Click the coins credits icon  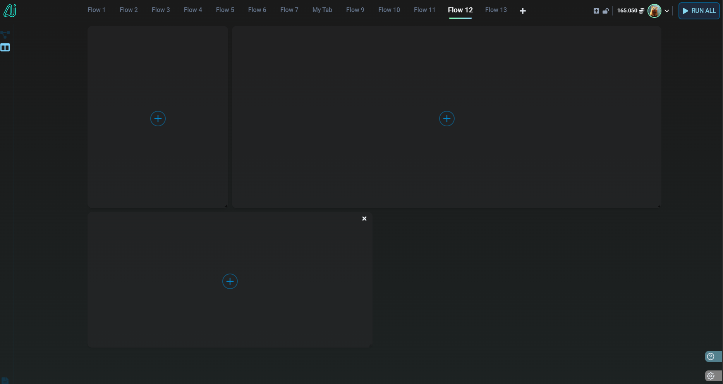pos(642,11)
